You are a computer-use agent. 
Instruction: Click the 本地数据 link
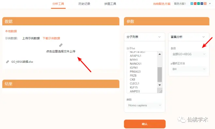coord(11,31)
